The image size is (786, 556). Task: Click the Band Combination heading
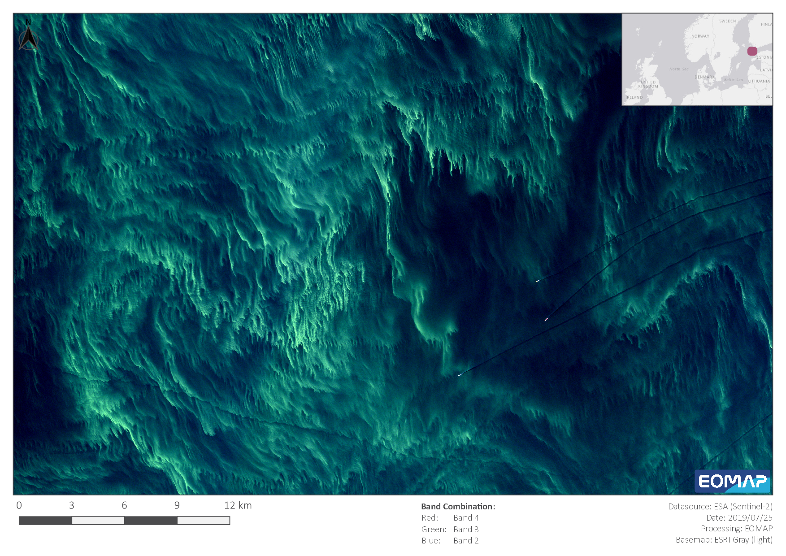[x=458, y=506]
